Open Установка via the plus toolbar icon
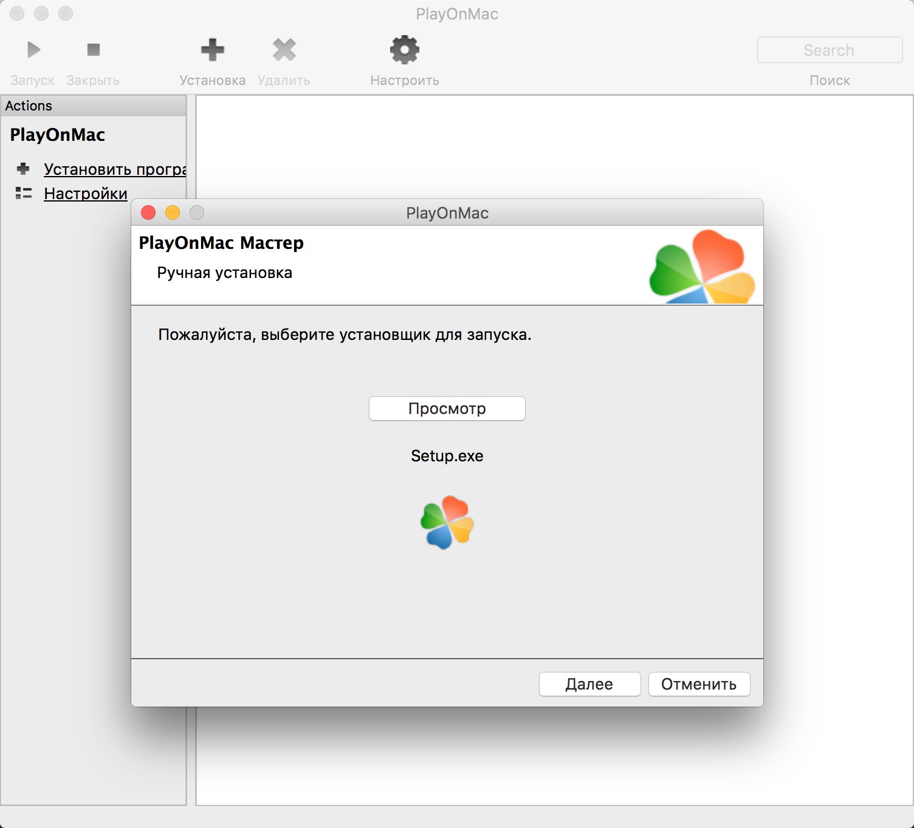 (212, 50)
